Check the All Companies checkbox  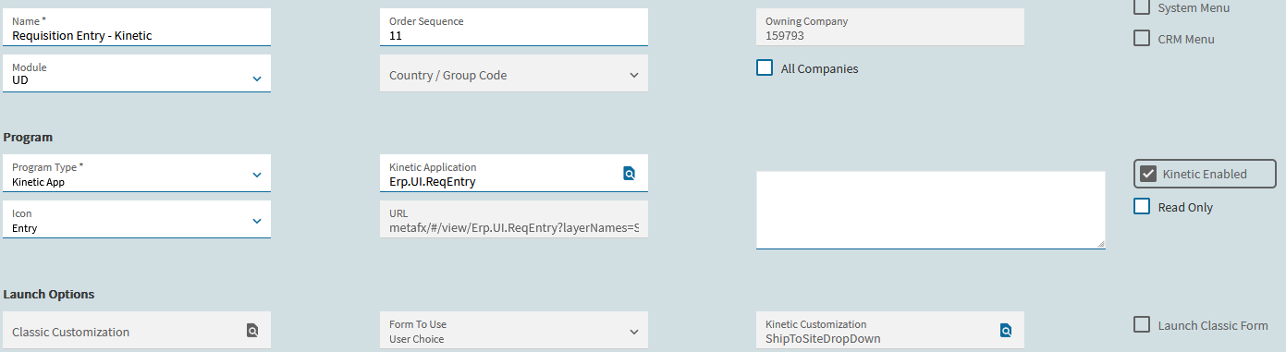click(765, 67)
